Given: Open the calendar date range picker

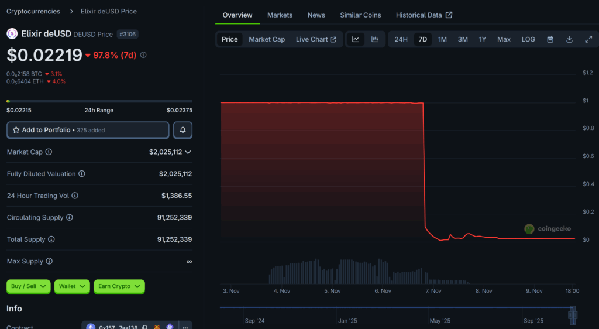Looking at the screenshot, I should pos(550,39).
